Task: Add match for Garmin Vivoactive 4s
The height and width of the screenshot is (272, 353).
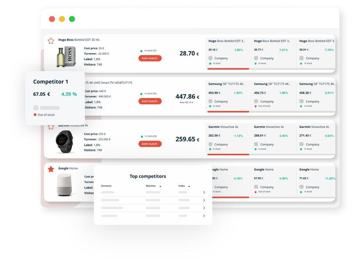Action: coord(150,144)
